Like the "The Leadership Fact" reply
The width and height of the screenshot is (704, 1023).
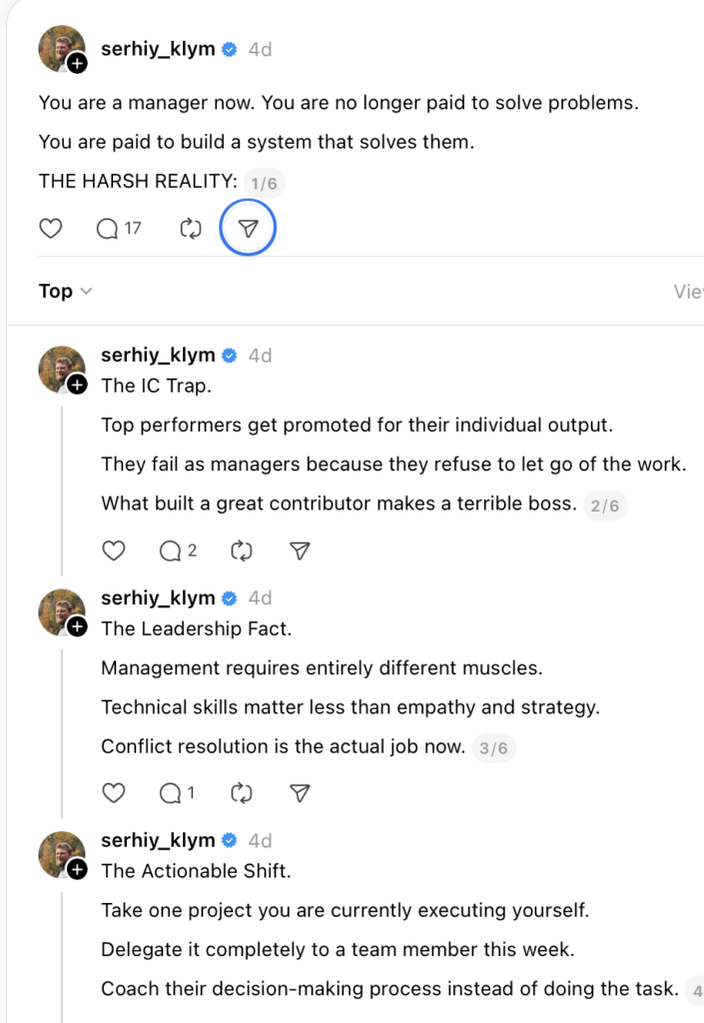click(x=114, y=793)
